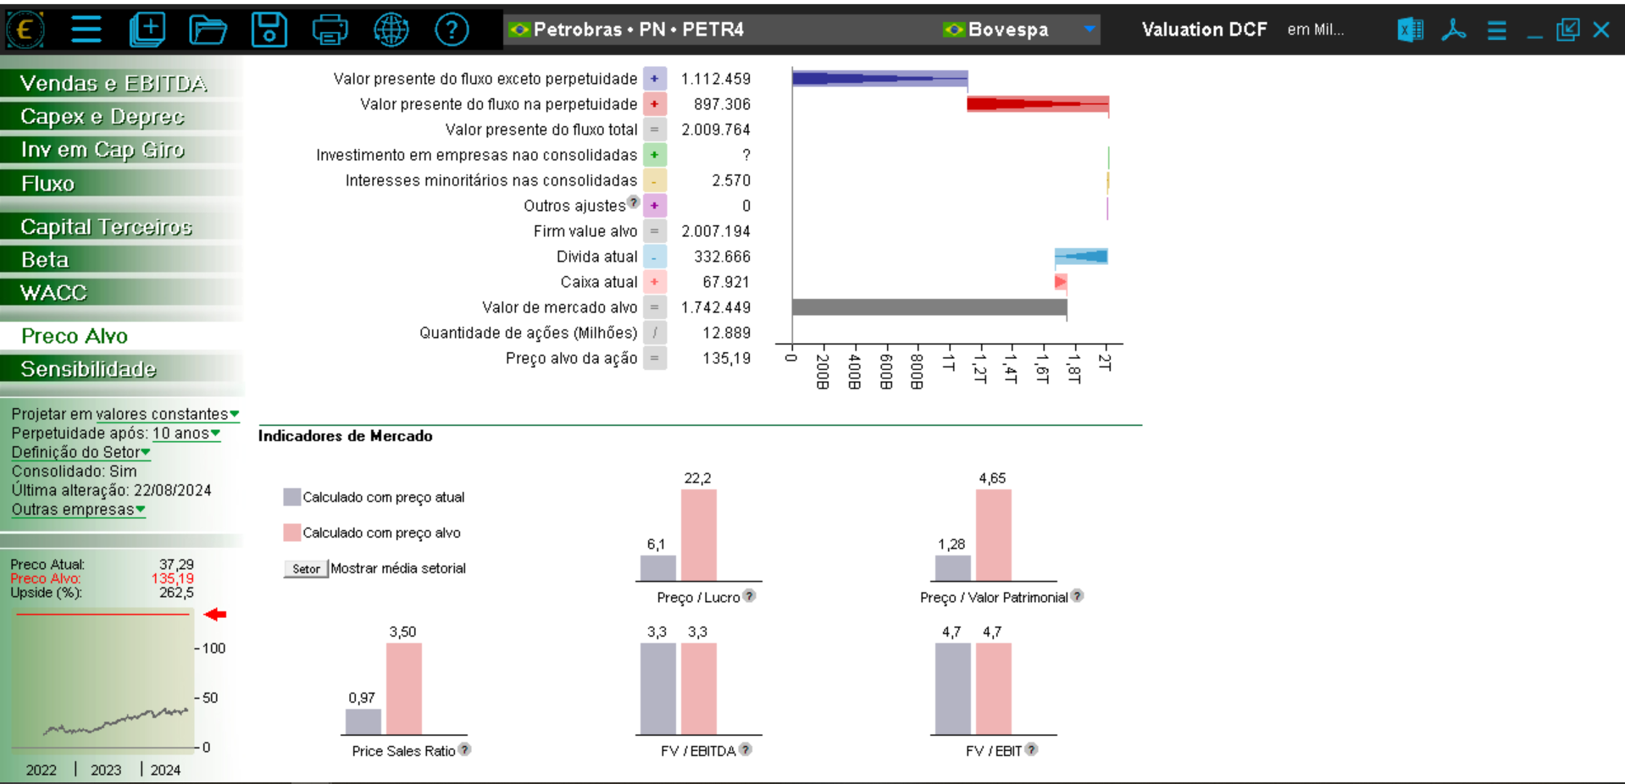Open window options menu icon at top right

tap(1497, 30)
